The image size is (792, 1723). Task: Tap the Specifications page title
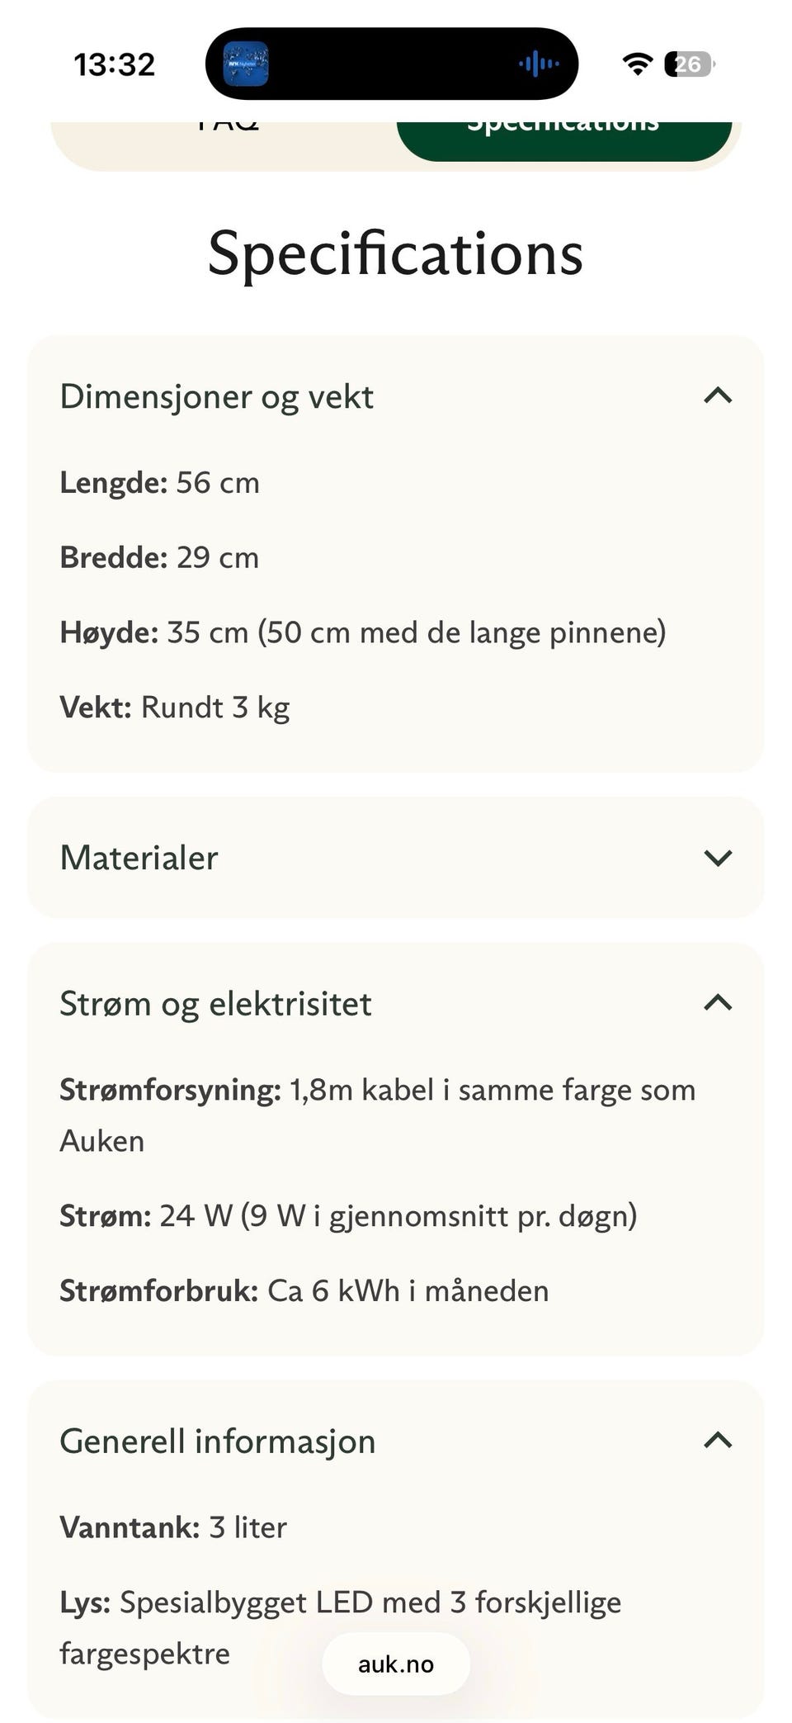tap(396, 253)
